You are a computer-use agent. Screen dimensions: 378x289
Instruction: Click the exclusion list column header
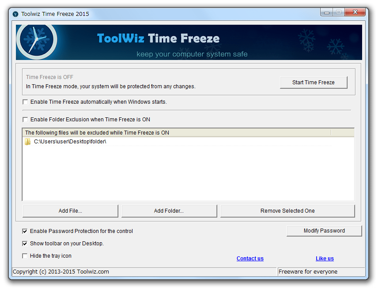177,133
